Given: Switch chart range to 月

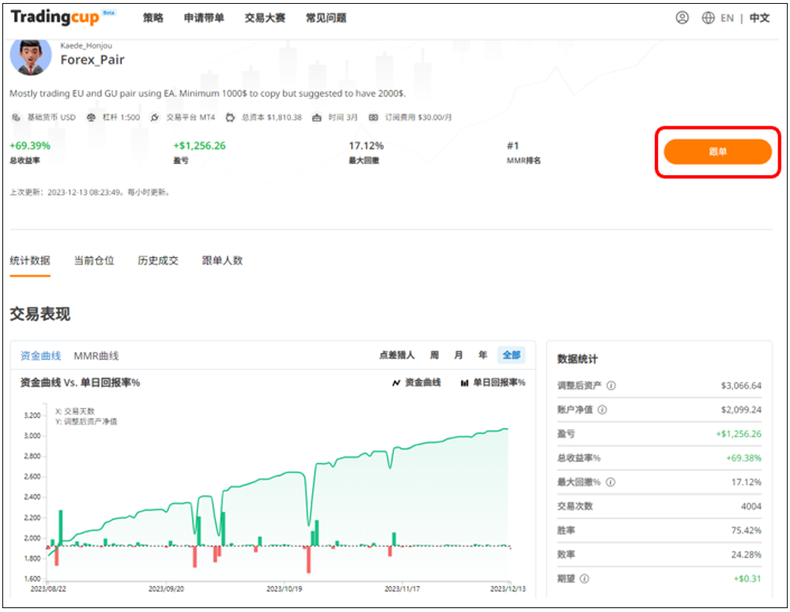Looking at the screenshot, I should (458, 355).
